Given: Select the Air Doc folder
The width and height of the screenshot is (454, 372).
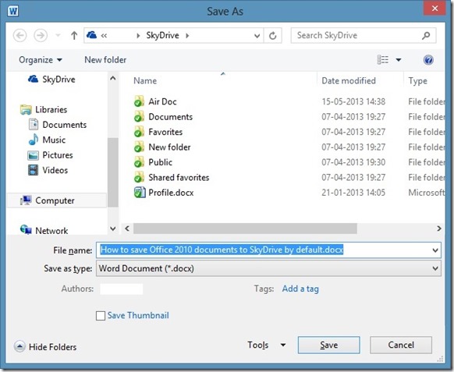Looking at the screenshot, I should [162, 101].
